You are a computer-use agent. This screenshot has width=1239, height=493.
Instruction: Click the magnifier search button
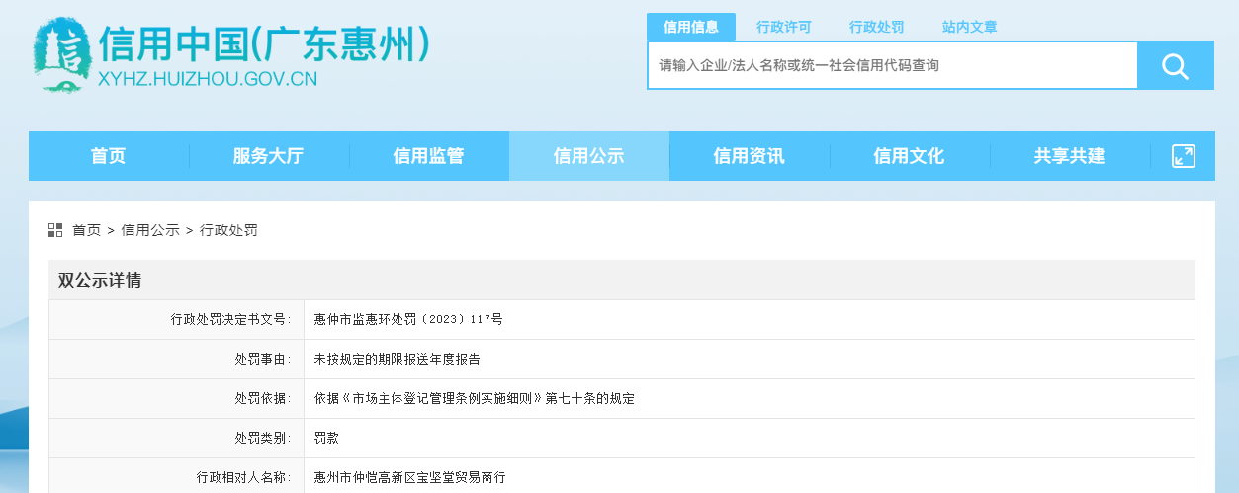[1175, 66]
